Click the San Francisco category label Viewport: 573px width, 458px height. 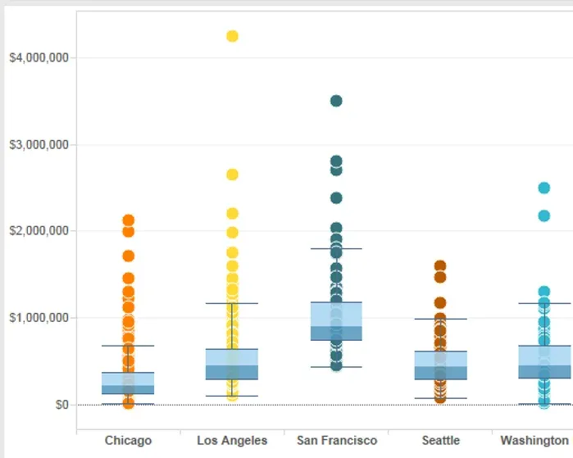336,441
